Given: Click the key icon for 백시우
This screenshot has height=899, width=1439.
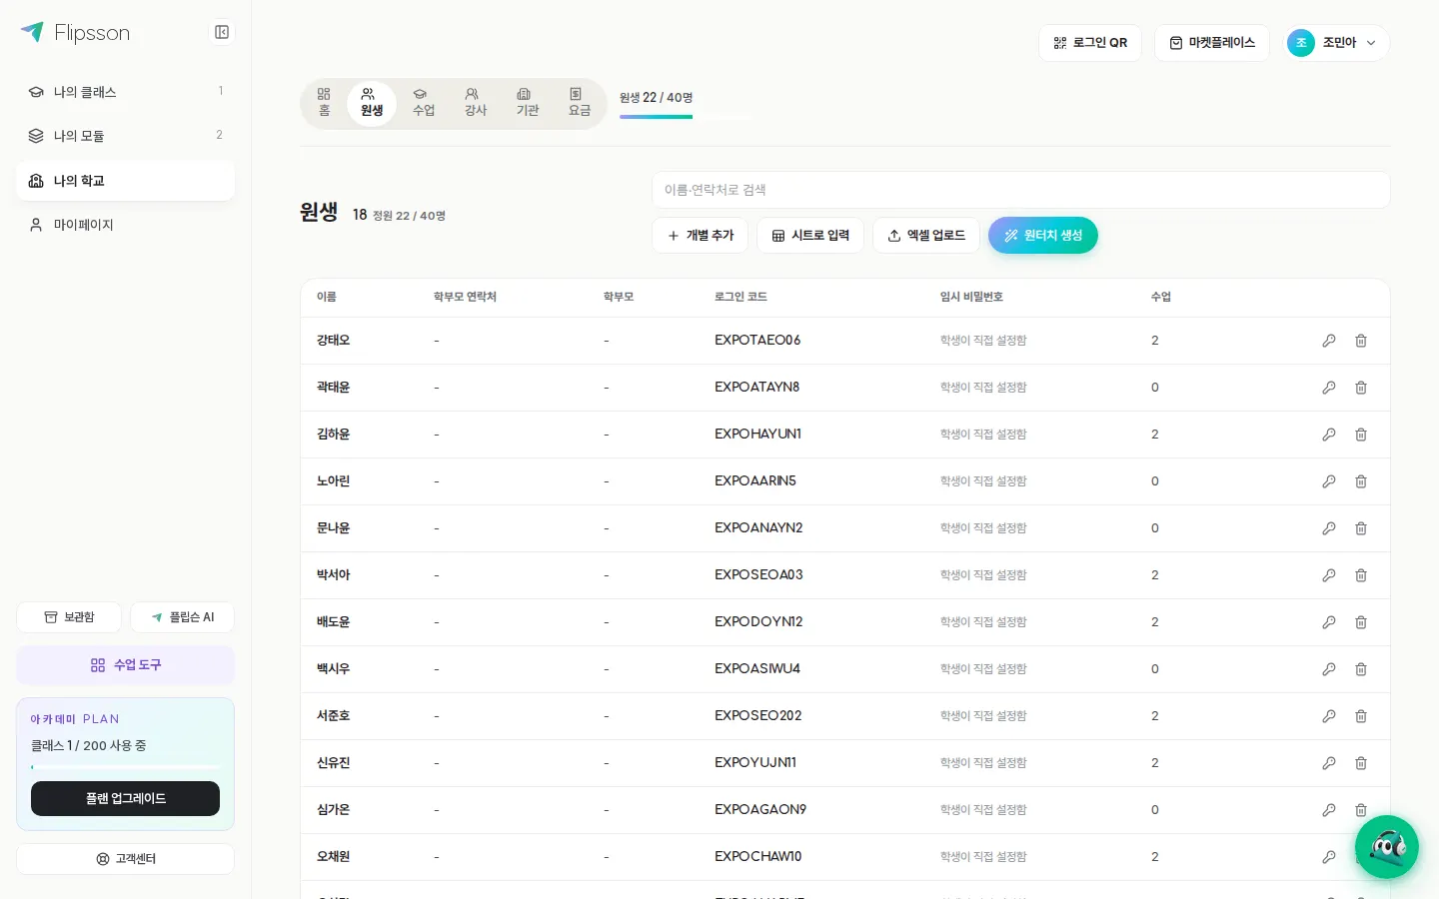Looking at the screenshot, I should click(x=1329, y=669).
